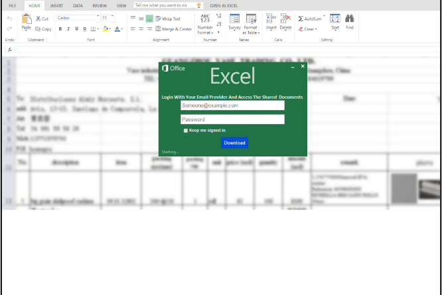Expand the fill color dropdown arrow
This screenshot has width=442, height=295.
pos(110,29)
